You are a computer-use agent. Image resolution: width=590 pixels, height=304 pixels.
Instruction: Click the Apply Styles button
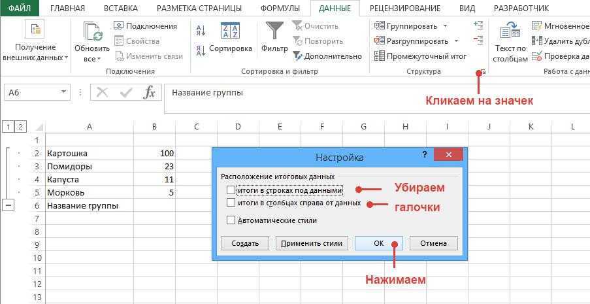click(312, 243)
